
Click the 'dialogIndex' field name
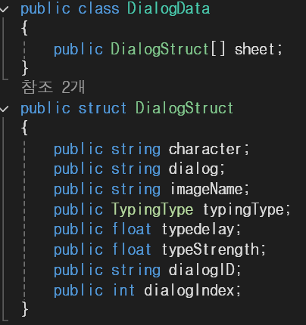tap(189, 290)
